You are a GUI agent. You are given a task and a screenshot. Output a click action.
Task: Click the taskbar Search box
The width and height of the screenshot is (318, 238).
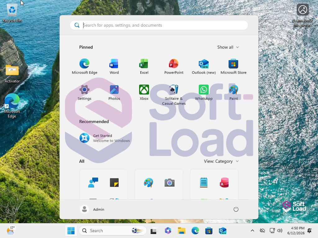tap(112, 231)
